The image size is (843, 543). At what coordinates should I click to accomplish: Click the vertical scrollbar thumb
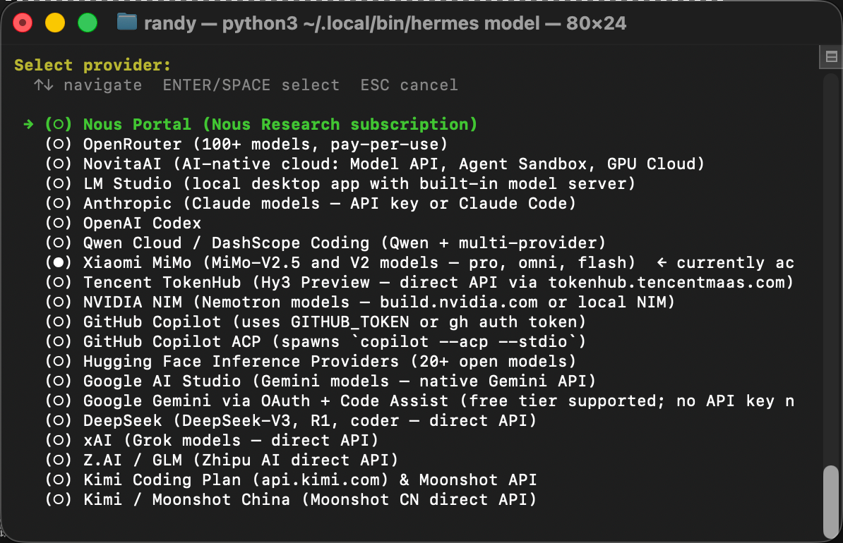831,501
